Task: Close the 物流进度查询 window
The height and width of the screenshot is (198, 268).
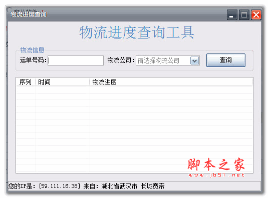Action: (x=256, y=15)
